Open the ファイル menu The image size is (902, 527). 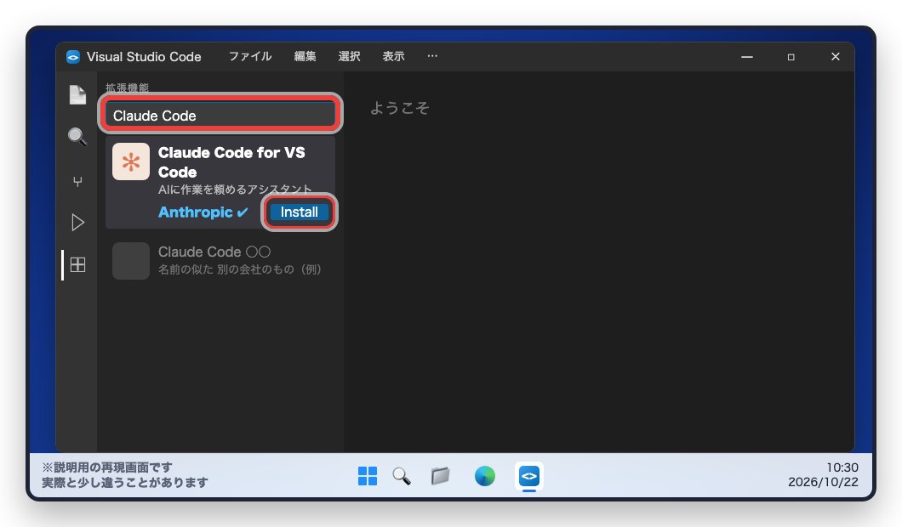click(x=250, y=56)
